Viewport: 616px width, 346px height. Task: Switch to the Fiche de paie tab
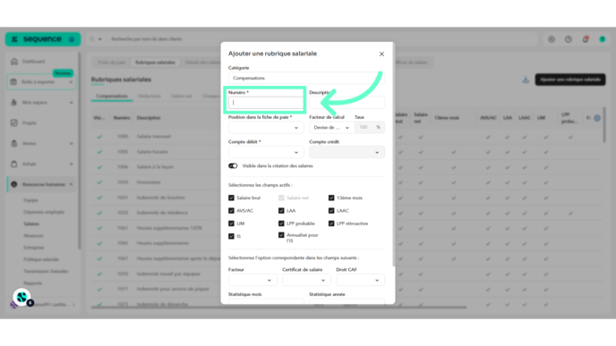(112, 63)
